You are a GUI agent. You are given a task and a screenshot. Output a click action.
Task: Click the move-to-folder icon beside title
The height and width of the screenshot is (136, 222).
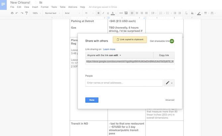coord(41,2)
